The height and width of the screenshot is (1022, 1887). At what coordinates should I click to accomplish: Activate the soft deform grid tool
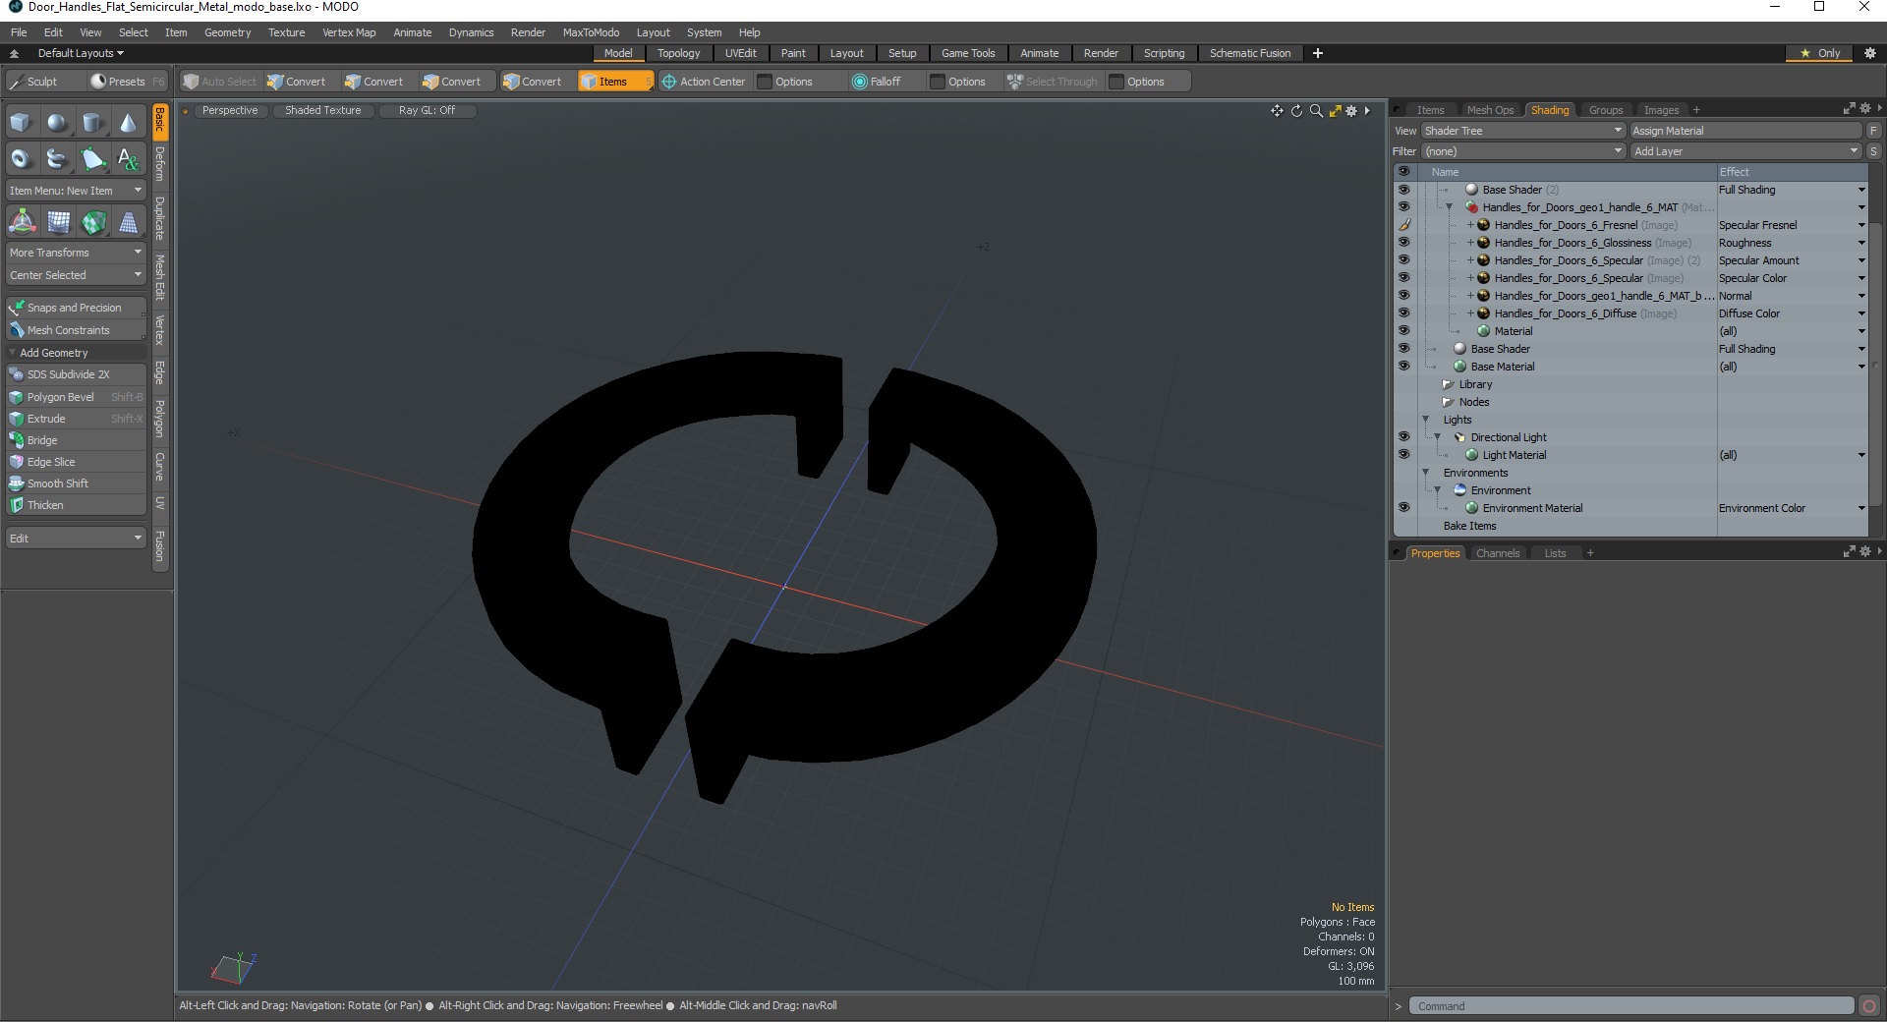tap(57, 222)
